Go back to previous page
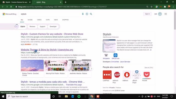The height and width of the screenshot is (99, 176). coord(3,7)
